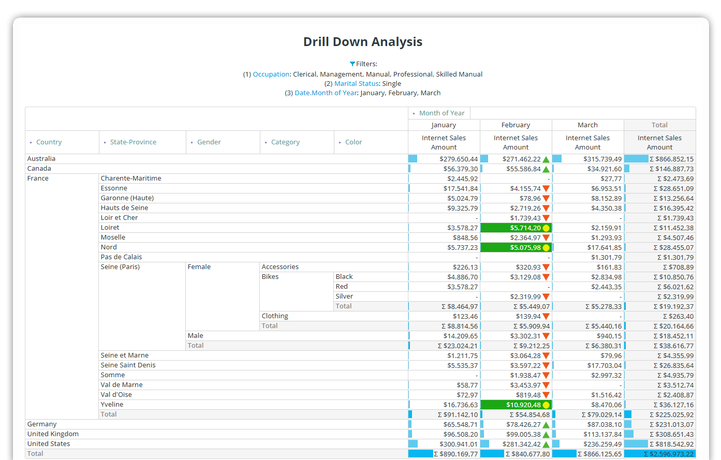Click the green up arrow in Canada February
This screenshot has width=721, height=460.
pos(546,169)
